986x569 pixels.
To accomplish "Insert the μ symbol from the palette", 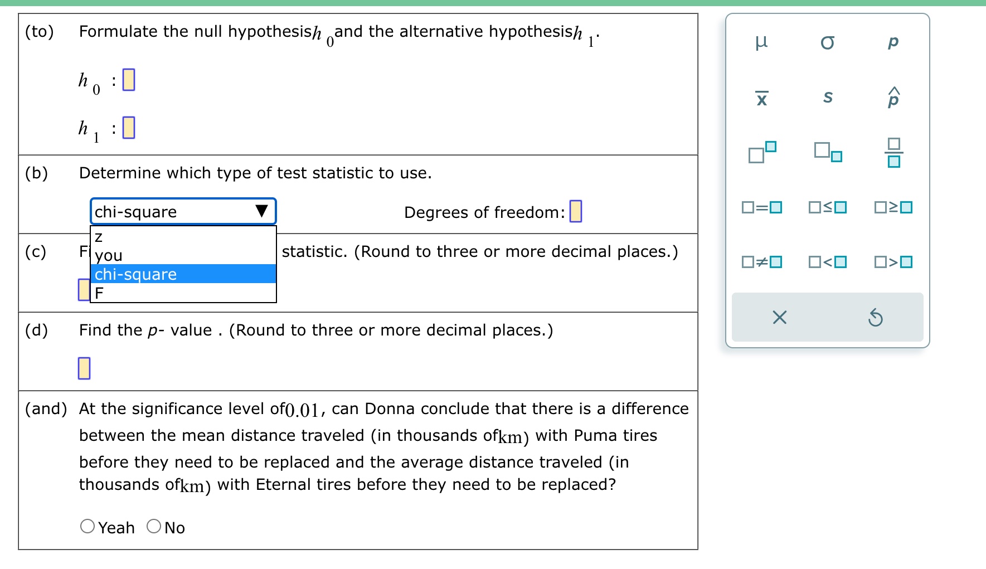I will (x=761, y=42).
